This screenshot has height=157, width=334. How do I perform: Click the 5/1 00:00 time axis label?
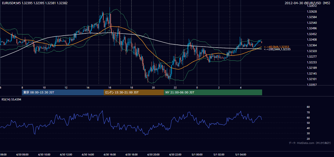197,154
